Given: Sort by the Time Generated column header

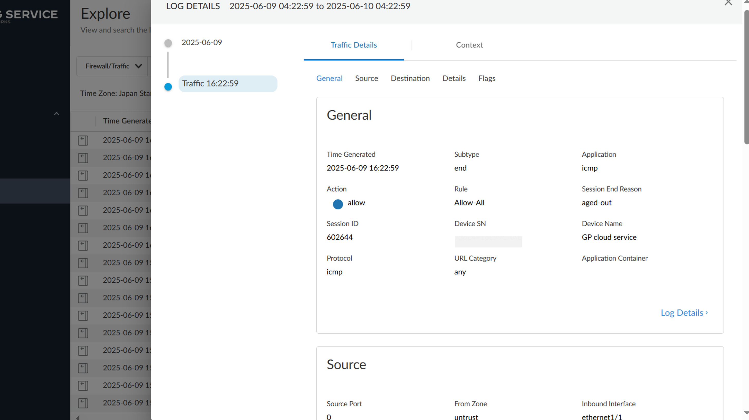Looking at the screenshot, I should [127, 121].
